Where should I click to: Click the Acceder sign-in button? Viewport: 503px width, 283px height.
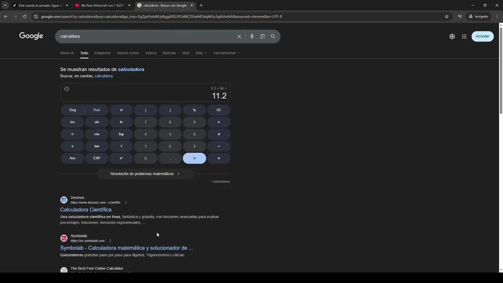pyautogui.click(x=483, y=36)
